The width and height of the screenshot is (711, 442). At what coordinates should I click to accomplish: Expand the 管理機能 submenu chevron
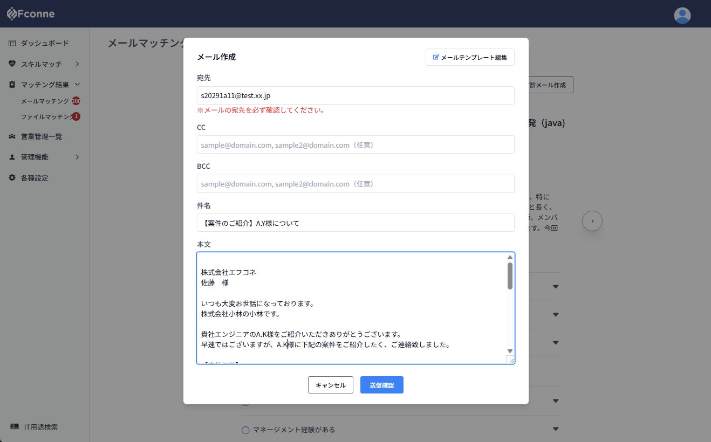77,157
